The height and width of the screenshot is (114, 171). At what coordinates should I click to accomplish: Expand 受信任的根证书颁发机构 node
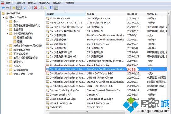click(x=7, y=26)
